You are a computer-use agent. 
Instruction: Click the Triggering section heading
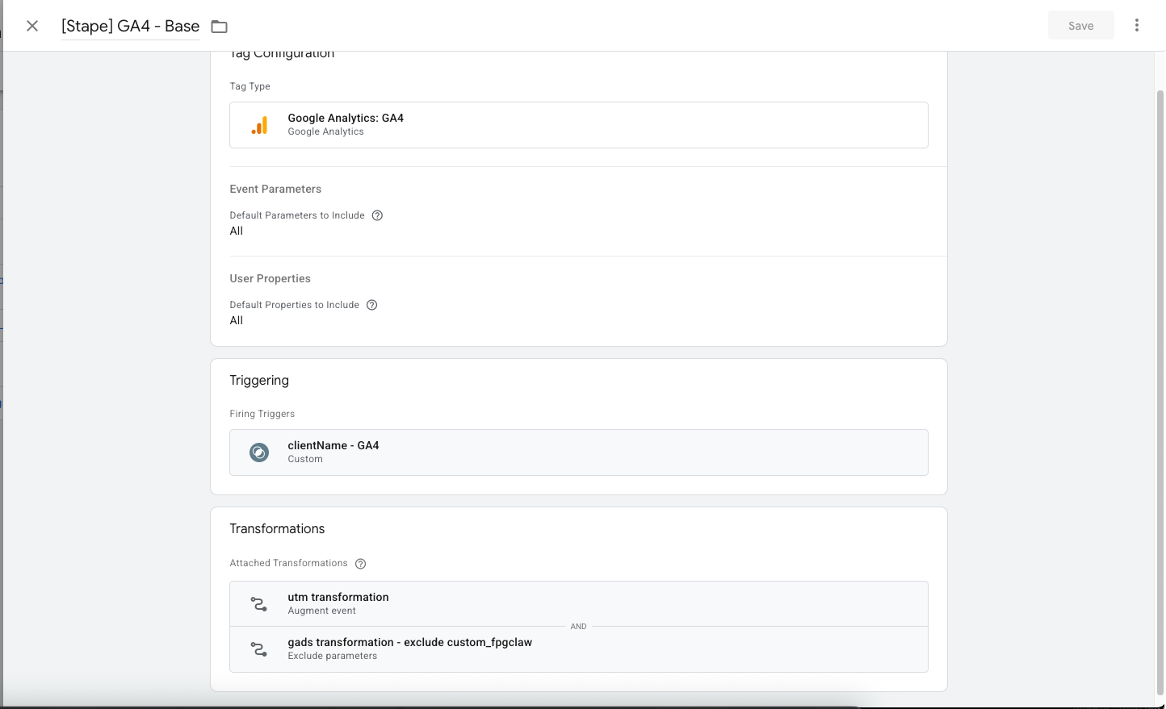tap(259, 380)
